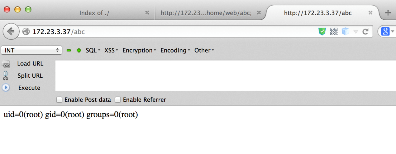Enable Referrer checkbox
This screenshot has width=396, height=154.
(117, 100)
